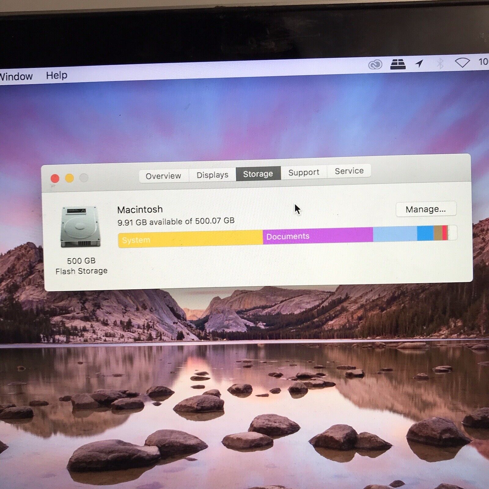489x489 pixels.
Task: Open the Bluetooth status icon
Action: 440,63
